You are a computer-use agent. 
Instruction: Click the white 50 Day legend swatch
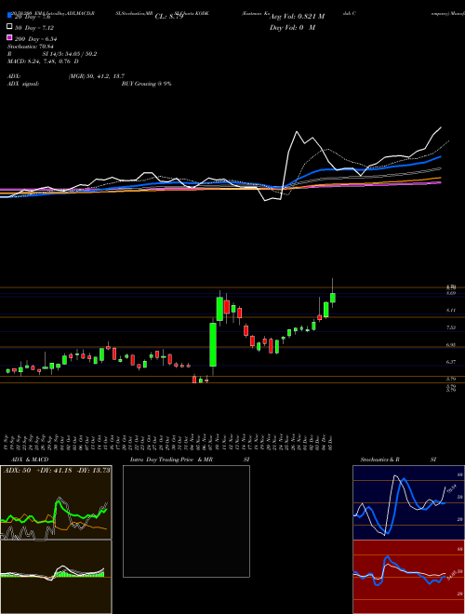9,27
